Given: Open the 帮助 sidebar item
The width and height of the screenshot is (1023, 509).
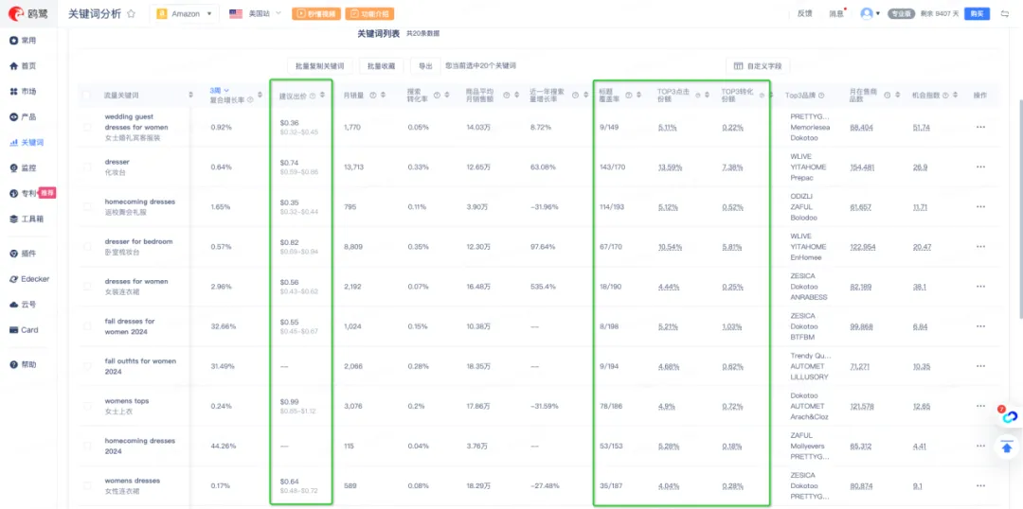Looking at the screenshot, I should (x=24, y=364).
